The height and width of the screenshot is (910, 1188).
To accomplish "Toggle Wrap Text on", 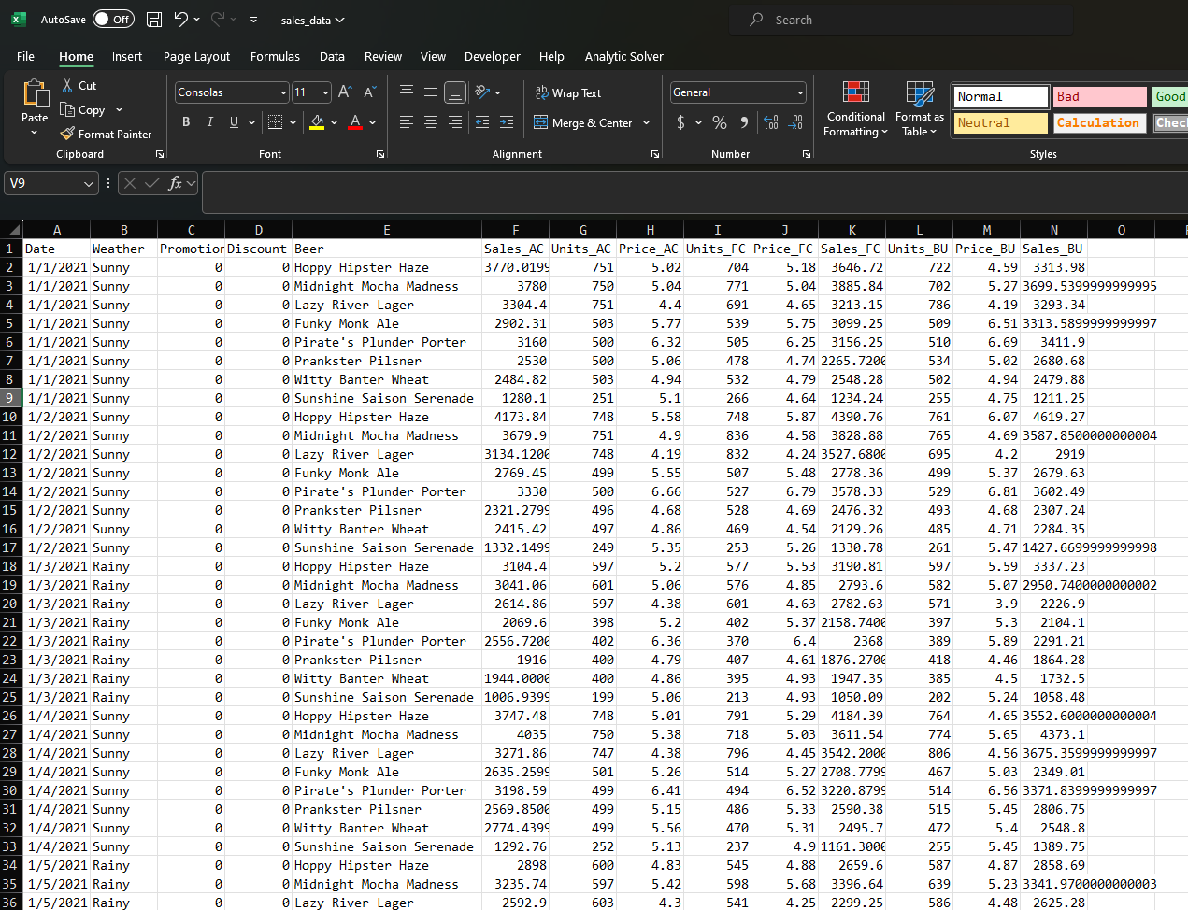I will pos(567,92).
